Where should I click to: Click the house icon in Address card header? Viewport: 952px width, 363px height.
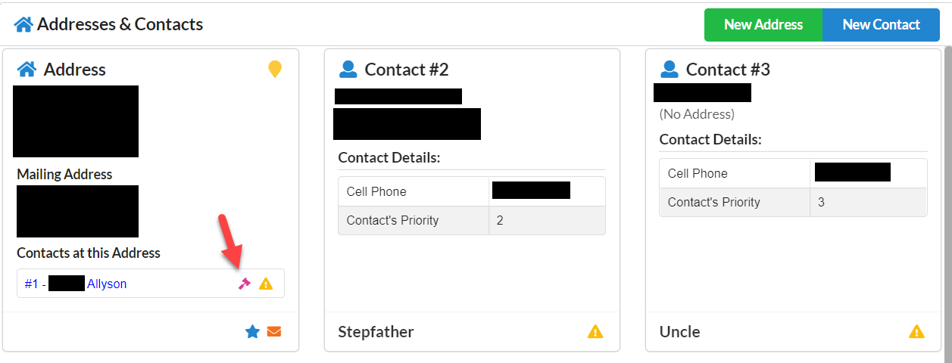pyautogui.click(x=27, y=70)
